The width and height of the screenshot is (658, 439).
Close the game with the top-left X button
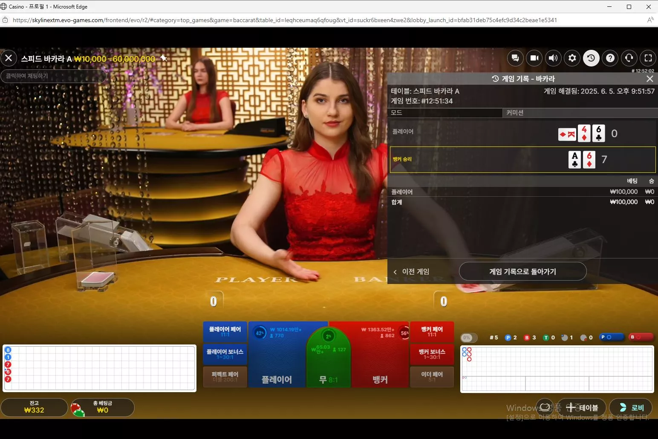[x=9, y=58]
